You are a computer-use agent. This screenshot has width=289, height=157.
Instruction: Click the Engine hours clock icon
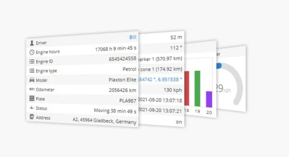[x=32, y=52]
